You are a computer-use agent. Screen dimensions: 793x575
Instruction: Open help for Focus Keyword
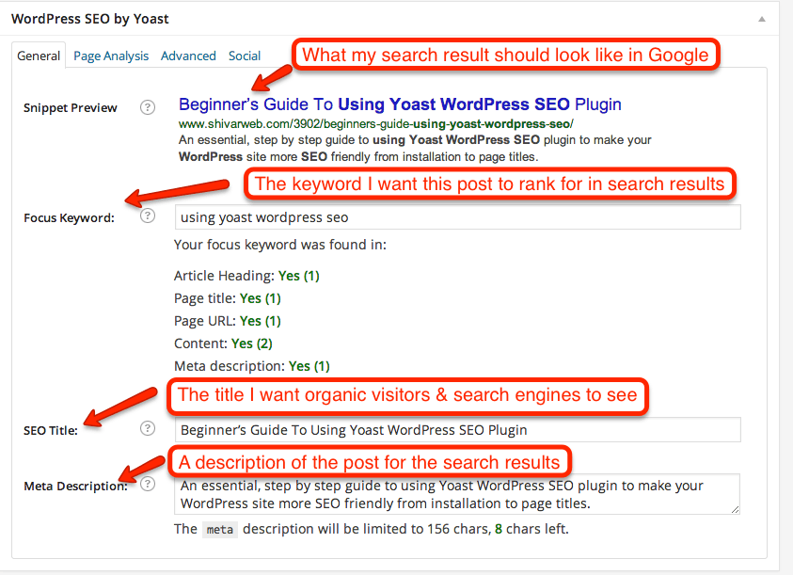148,216
